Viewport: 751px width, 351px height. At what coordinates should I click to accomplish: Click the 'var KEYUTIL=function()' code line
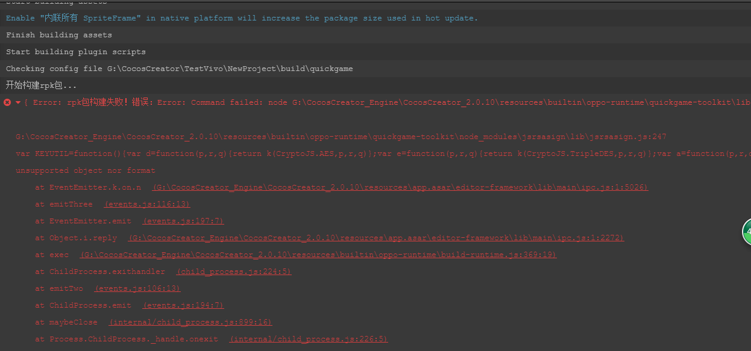383,154
